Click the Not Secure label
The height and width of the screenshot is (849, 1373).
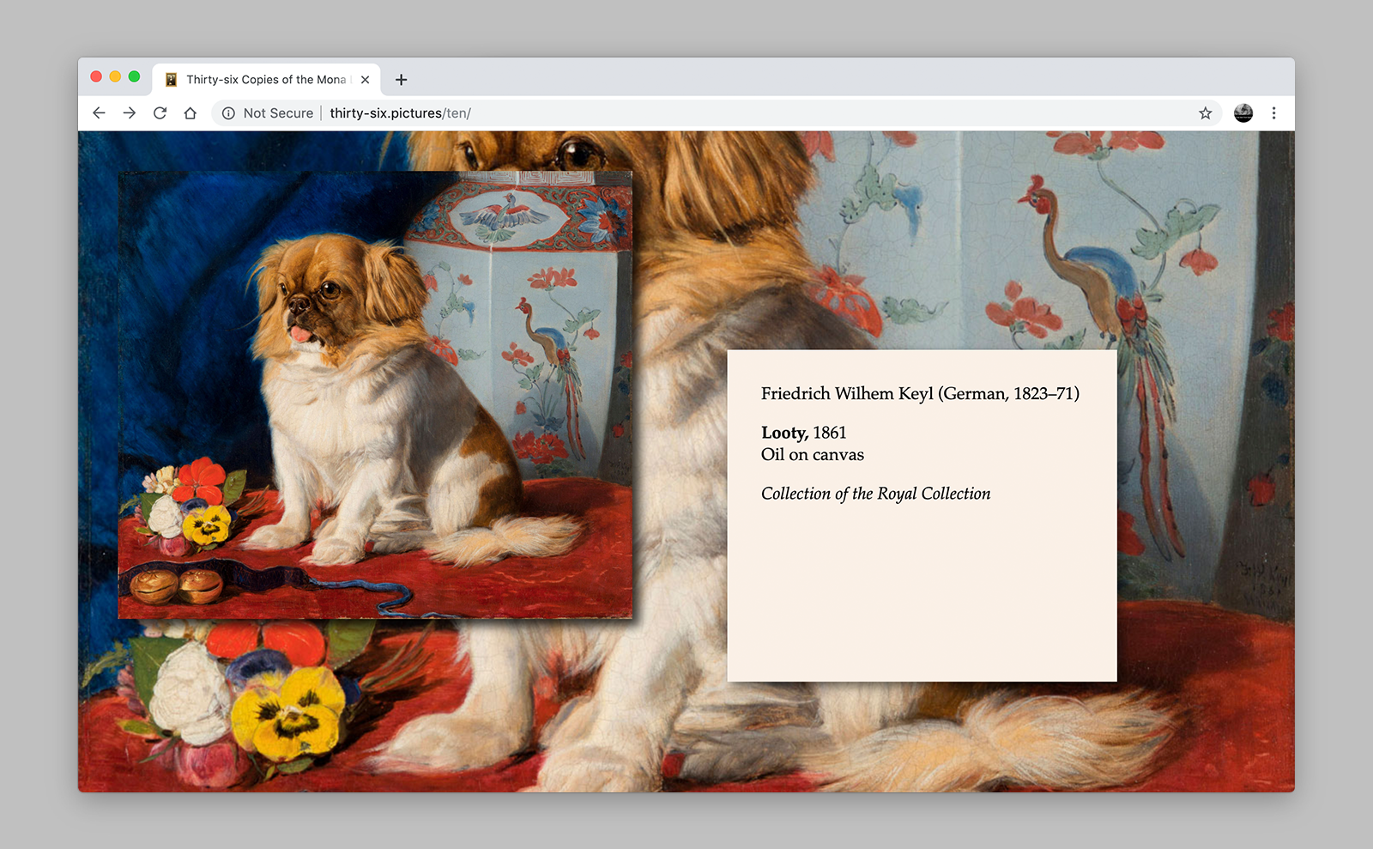[x=278, y=113]
